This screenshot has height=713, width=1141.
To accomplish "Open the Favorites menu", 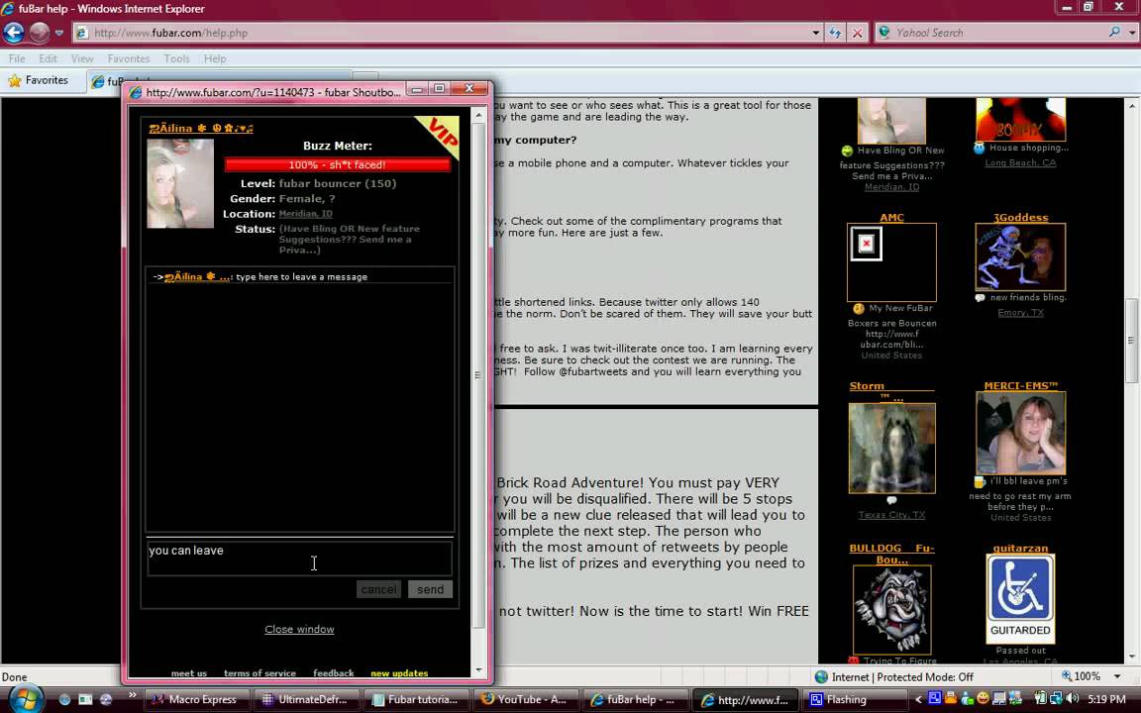I will pos(129,58).
